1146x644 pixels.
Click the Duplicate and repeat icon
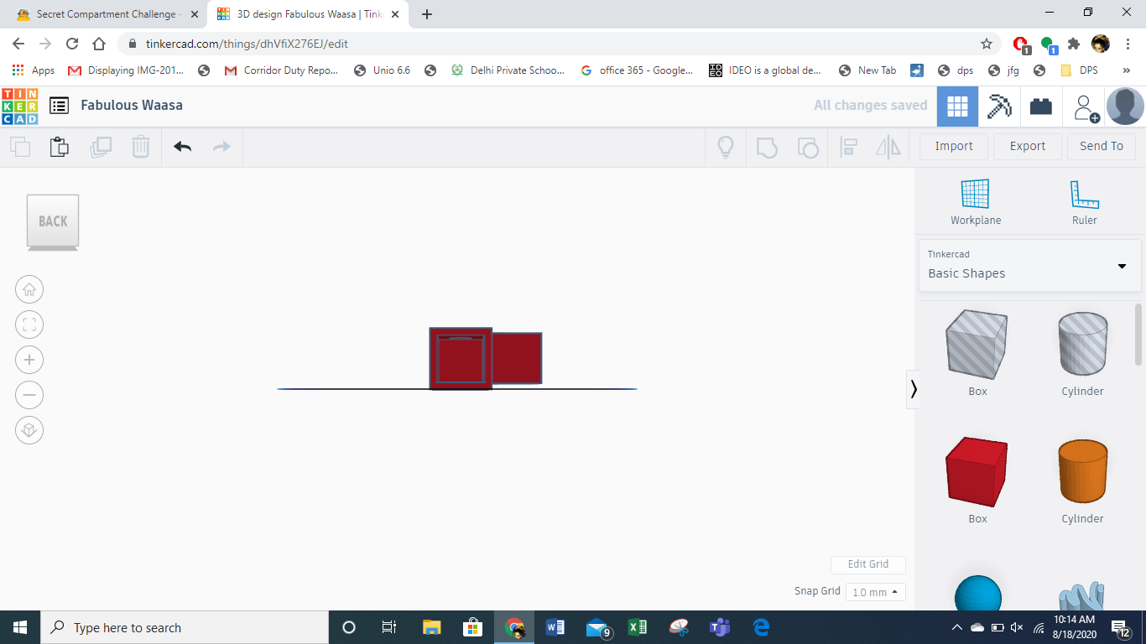101,147
